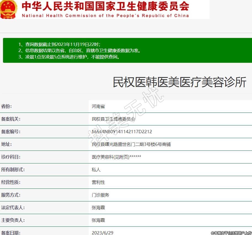Image resolution: width=252 pixels, height=235 pixels.
Task: Click the address value 民权县曙光路盛世名门
Action: [x=131, y=144]
